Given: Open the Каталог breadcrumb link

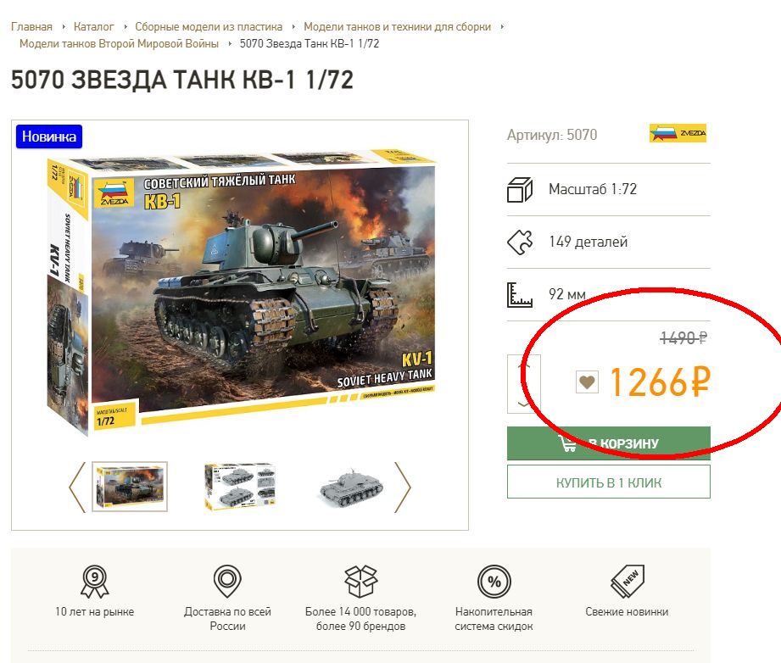Looking at the screenshot, I should [93, 26].
